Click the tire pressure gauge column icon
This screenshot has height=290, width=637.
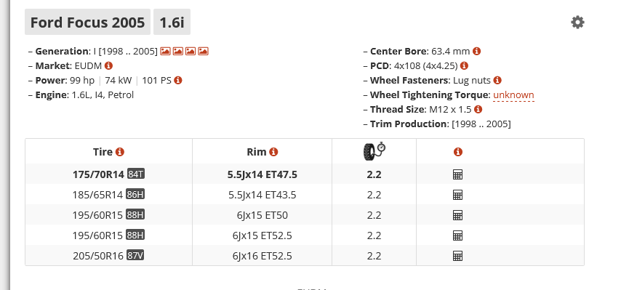[x=374, y=151]
